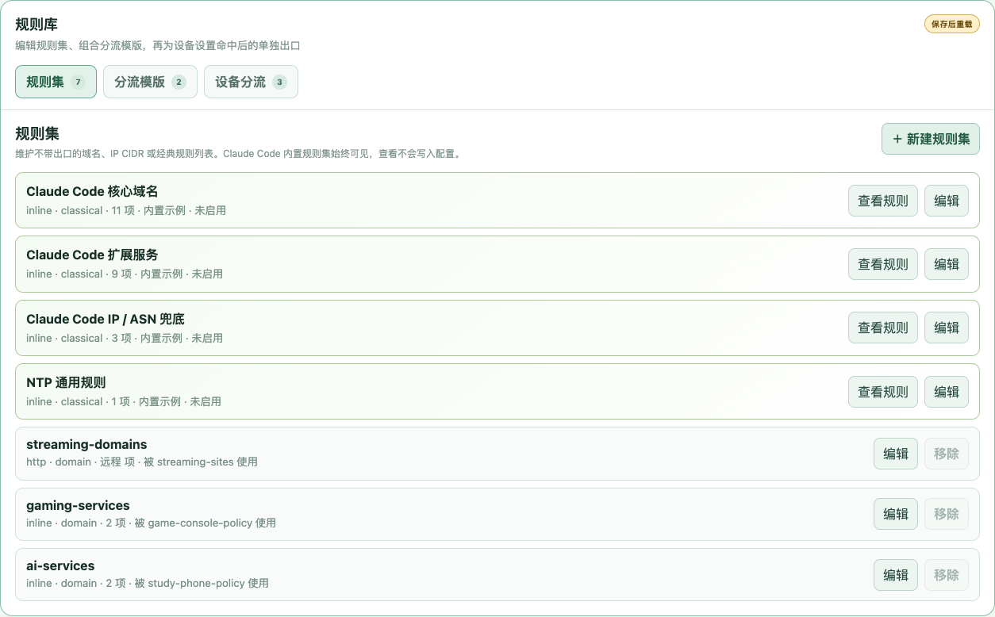Select the Claude Code IP / ASN 兜底 title
This screenshot has height=617, width=995.
[x=106, y=319]
